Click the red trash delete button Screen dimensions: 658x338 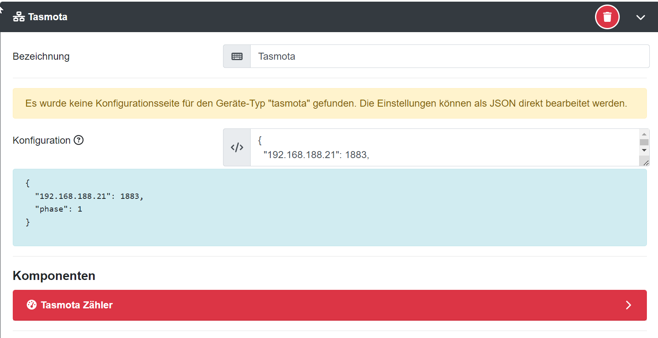[x=607, y=17]
